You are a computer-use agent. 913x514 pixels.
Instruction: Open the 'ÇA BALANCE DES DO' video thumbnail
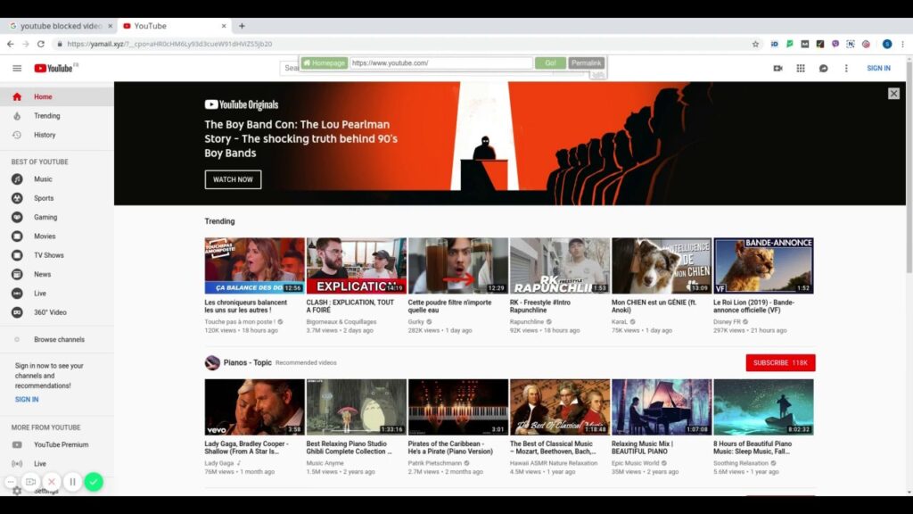254,266
